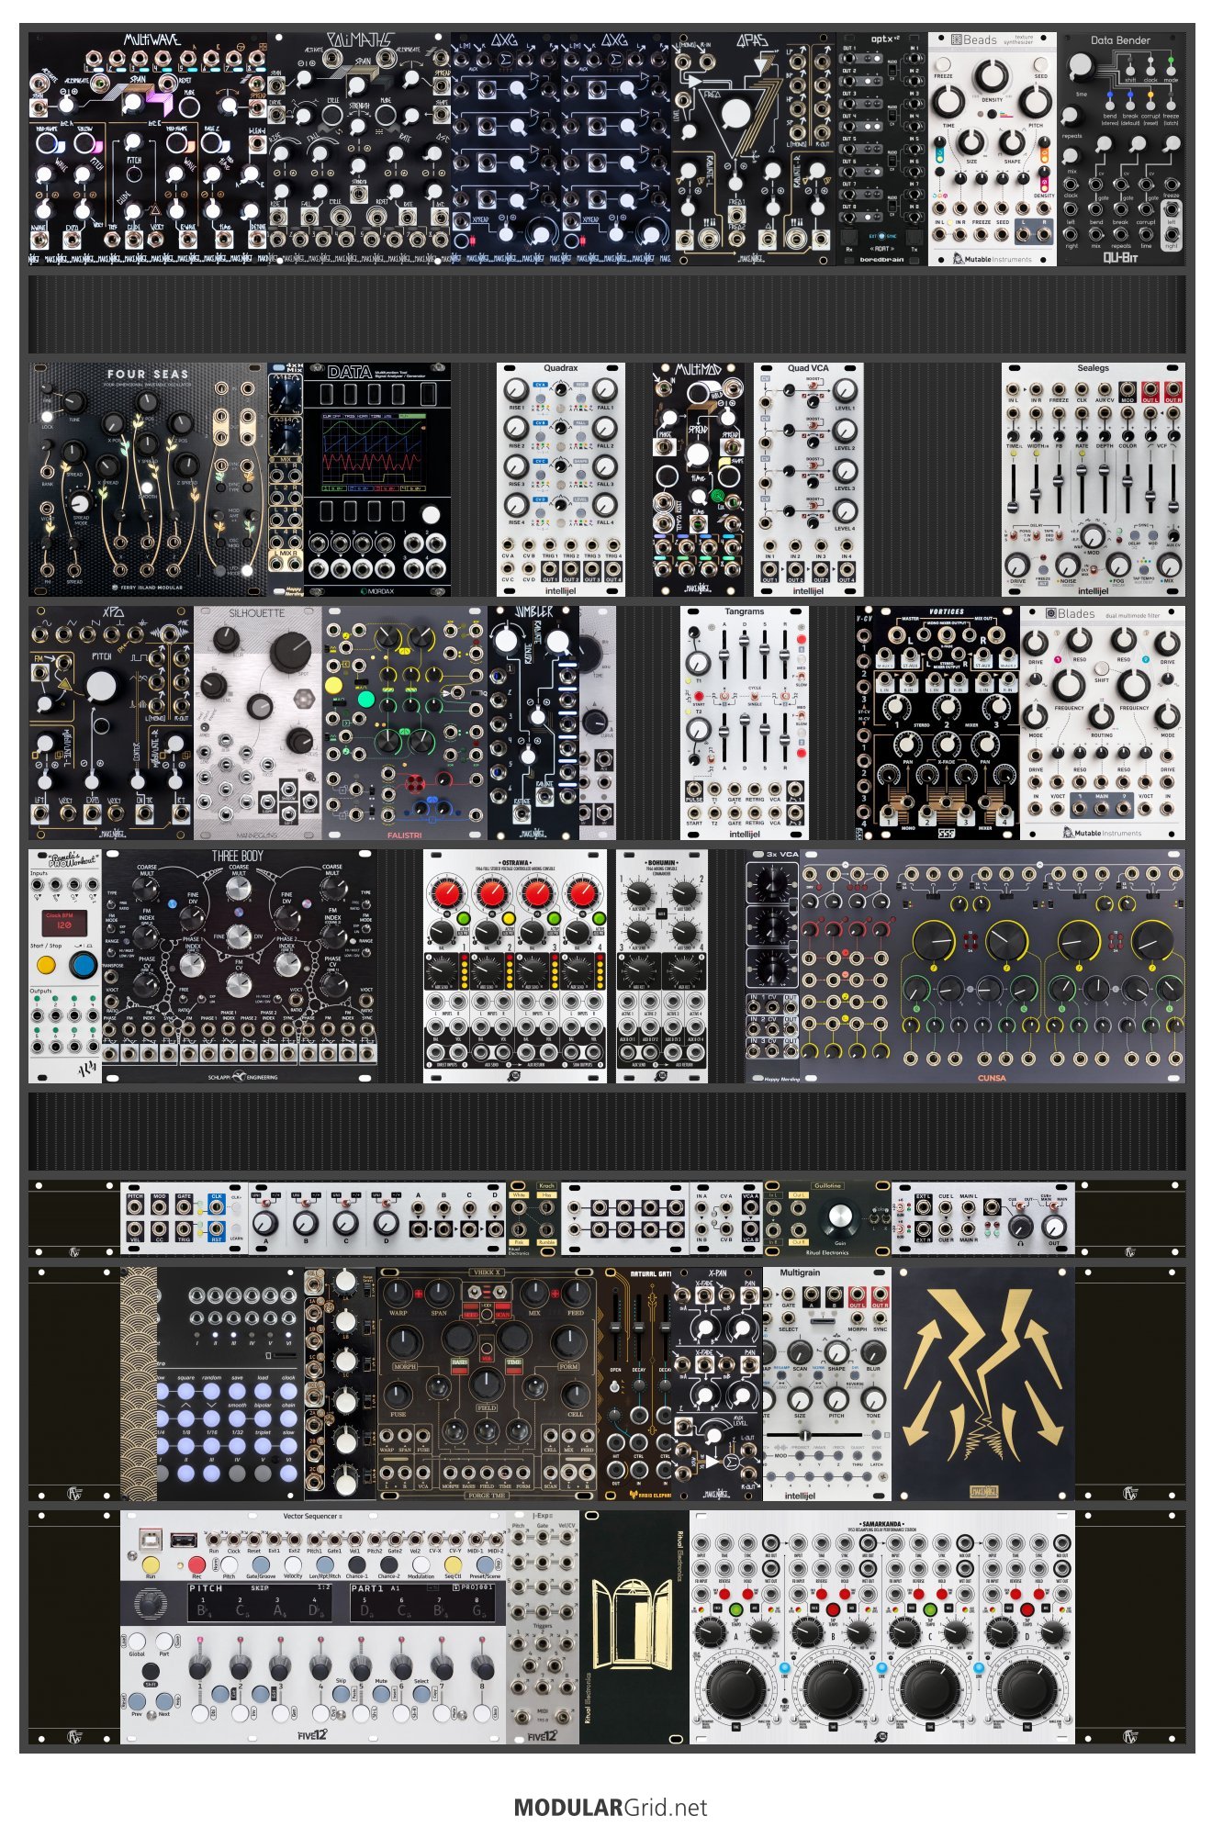
Task: Select the CELL knob on VHIKK X
Action: click(576, 1396)
